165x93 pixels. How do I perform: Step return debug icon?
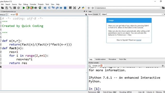tap(57, 8)
